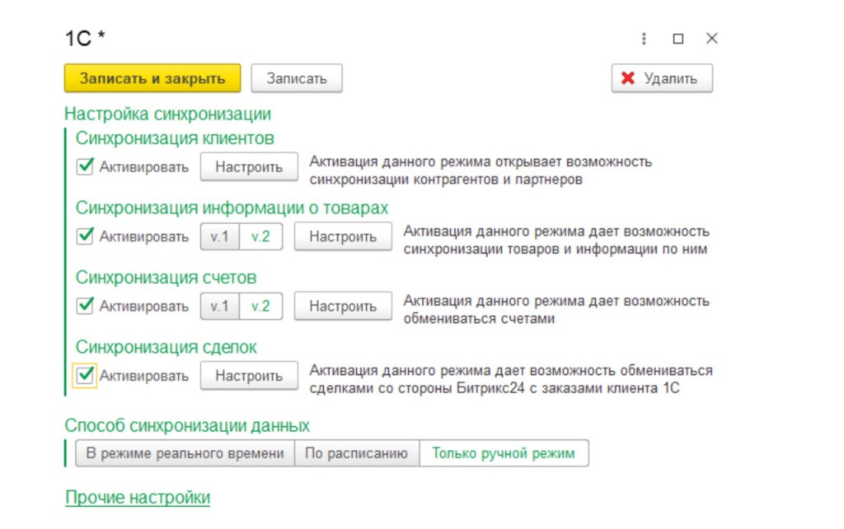Choose Только ручной режим option
The image size is (844, 529).
tap(504, 453)
